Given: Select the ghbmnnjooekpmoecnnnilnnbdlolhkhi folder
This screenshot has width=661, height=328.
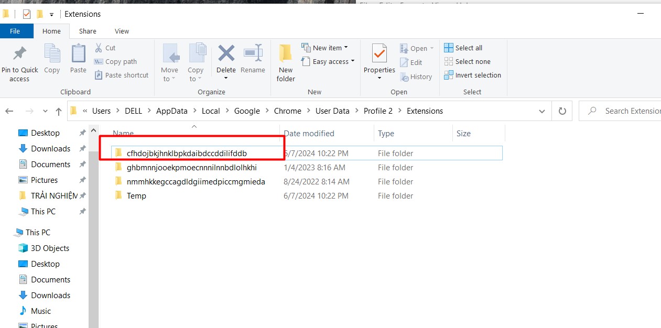Looking at the screenshot, I should pos(191,168).
